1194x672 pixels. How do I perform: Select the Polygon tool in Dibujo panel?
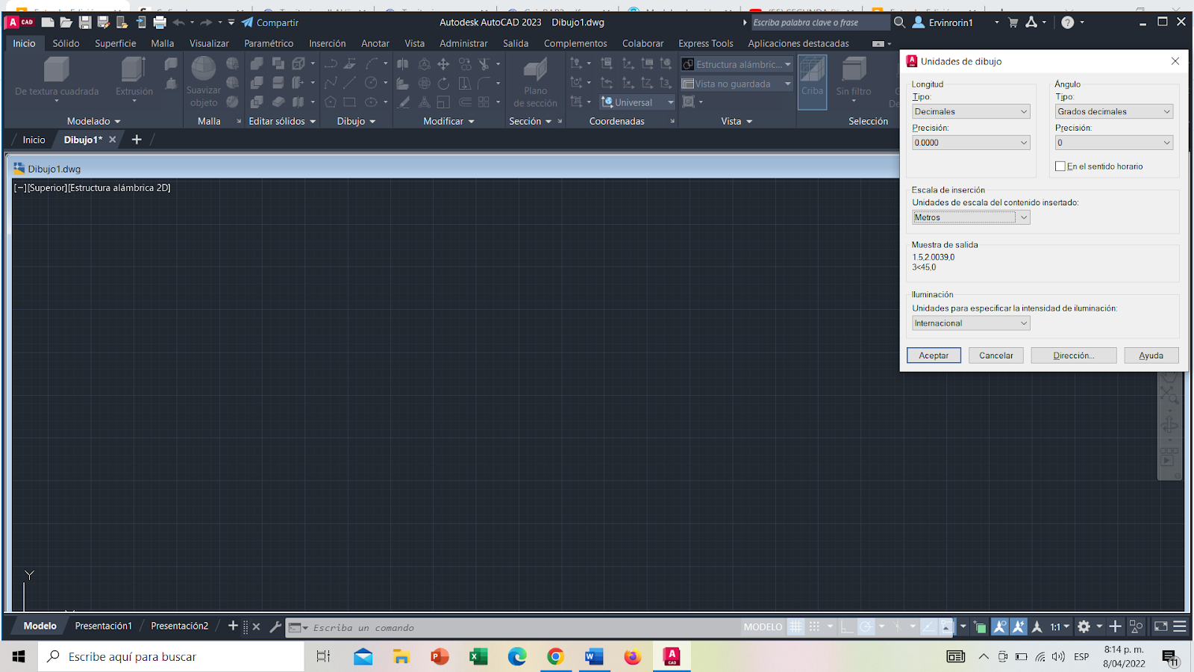(x=331, y=102)
